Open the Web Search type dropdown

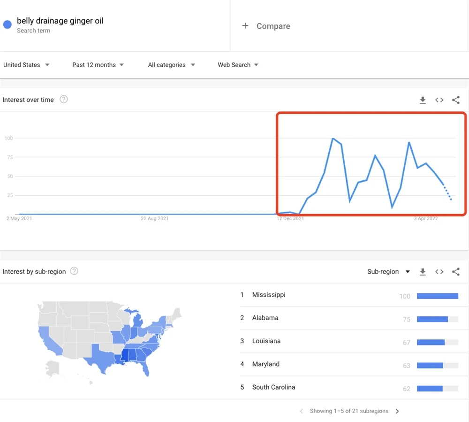coord(238,65)
